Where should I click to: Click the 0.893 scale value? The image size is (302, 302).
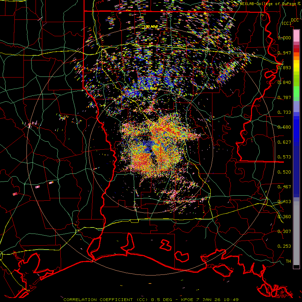tap(284, 67)
